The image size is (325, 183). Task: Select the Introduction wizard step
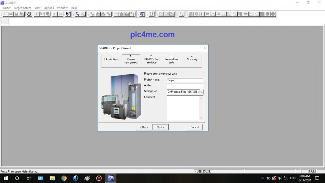111,59
